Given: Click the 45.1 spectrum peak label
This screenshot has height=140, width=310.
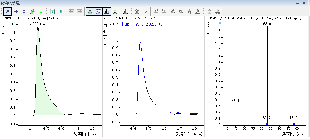Looking at the screenshot, I should pos(235,101).
